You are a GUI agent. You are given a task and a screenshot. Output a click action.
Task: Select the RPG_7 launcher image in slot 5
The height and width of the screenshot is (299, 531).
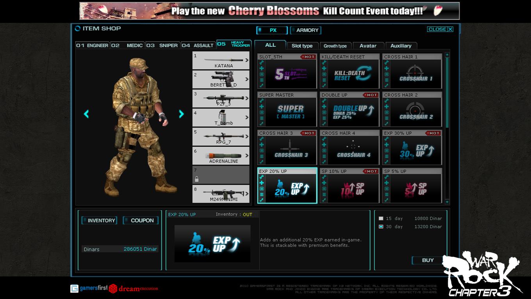[223, 136]
